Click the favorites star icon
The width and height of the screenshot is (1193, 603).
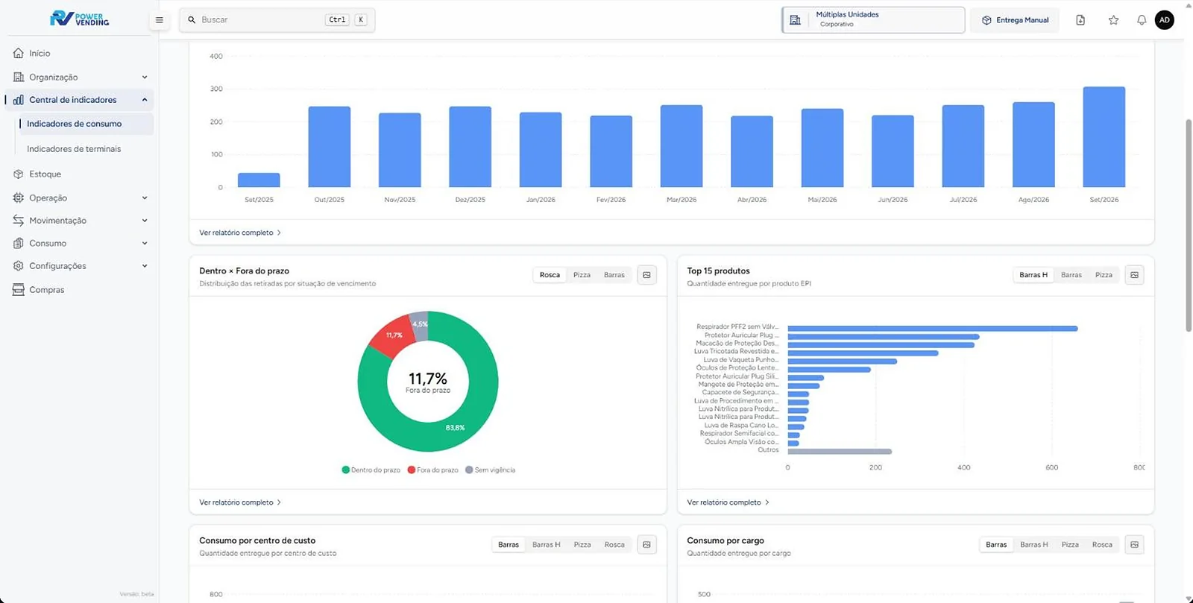click(1113, 20)
